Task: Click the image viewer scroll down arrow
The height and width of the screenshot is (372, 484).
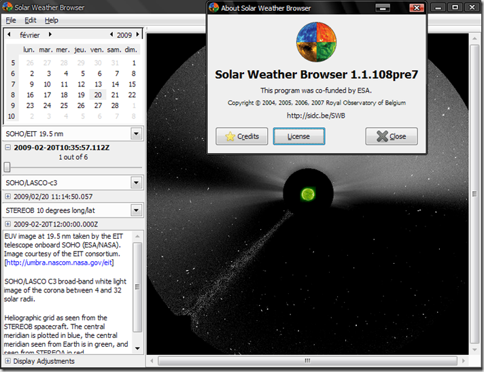Action: tap(474, 350)
